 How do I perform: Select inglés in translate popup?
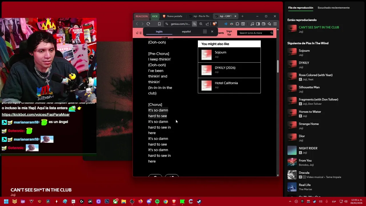point(159,31)
